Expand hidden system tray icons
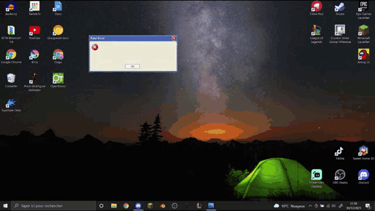The height and width of the screenshot is (211, 375). (x=310, y=206)
